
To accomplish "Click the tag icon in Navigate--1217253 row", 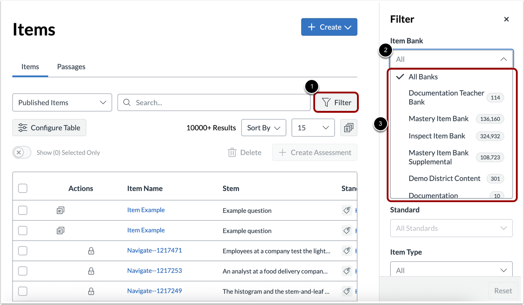I will (x=347, y=271).
